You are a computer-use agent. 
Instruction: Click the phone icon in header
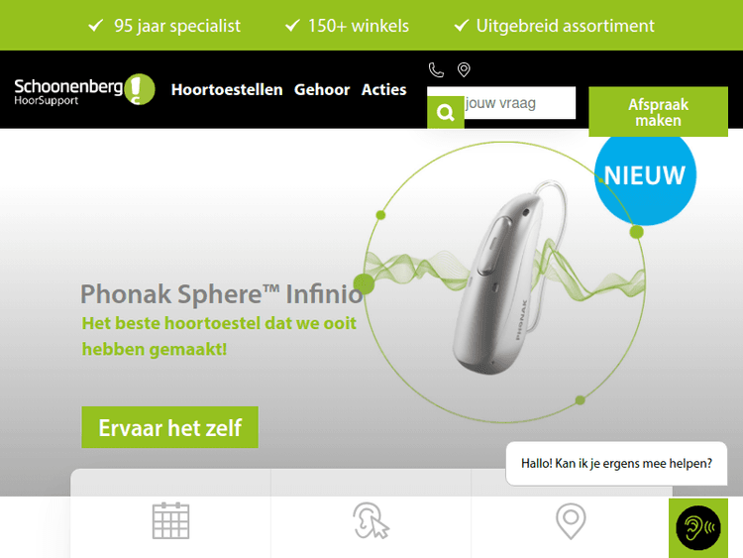[x=436, y=69]
